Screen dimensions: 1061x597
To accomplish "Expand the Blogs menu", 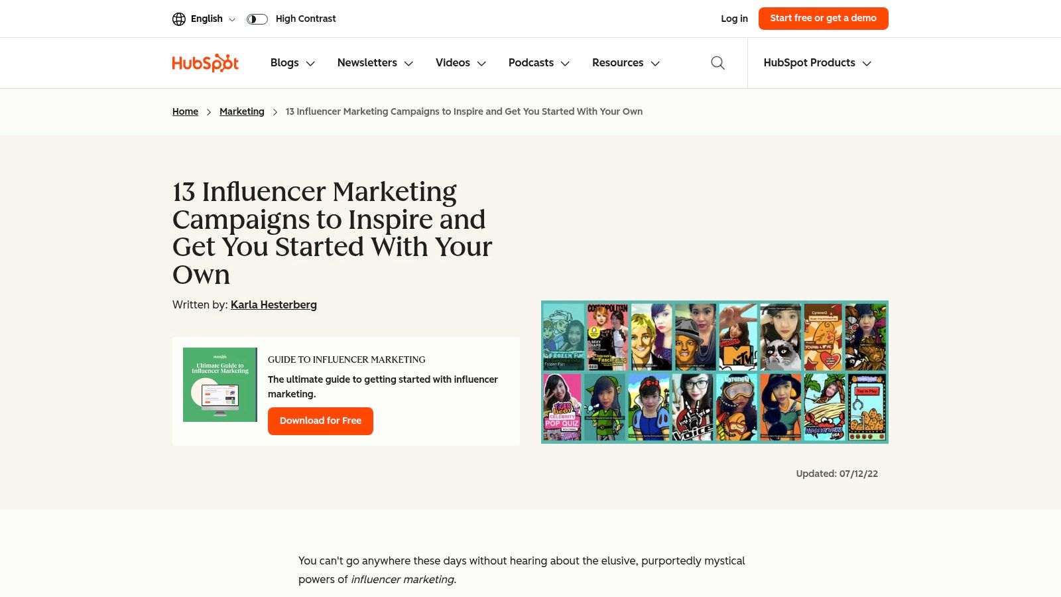I will 292,63.
